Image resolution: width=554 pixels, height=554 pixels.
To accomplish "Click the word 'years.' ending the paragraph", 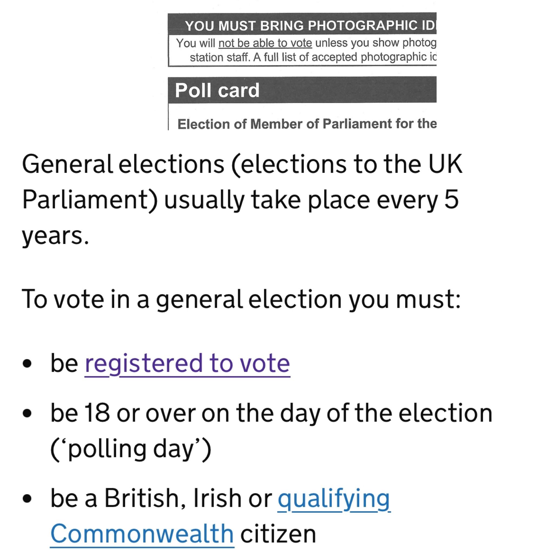I will click(x=55, y=236).
